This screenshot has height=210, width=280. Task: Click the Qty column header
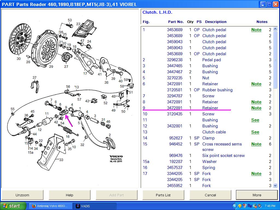[190, 22]
